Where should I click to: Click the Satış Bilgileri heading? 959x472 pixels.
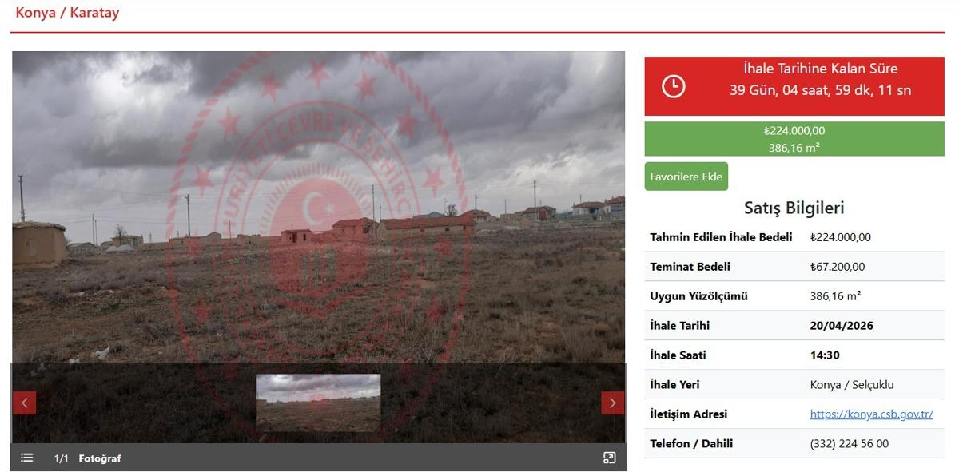click(794, 208)
